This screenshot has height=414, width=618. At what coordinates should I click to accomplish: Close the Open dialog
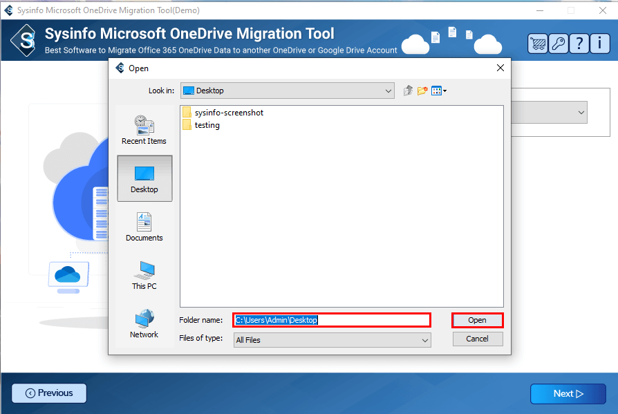click(x=500, y=68)
